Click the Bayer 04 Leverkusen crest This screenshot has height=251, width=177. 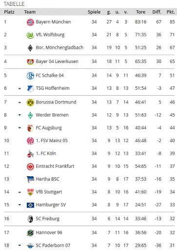point(30,62)
